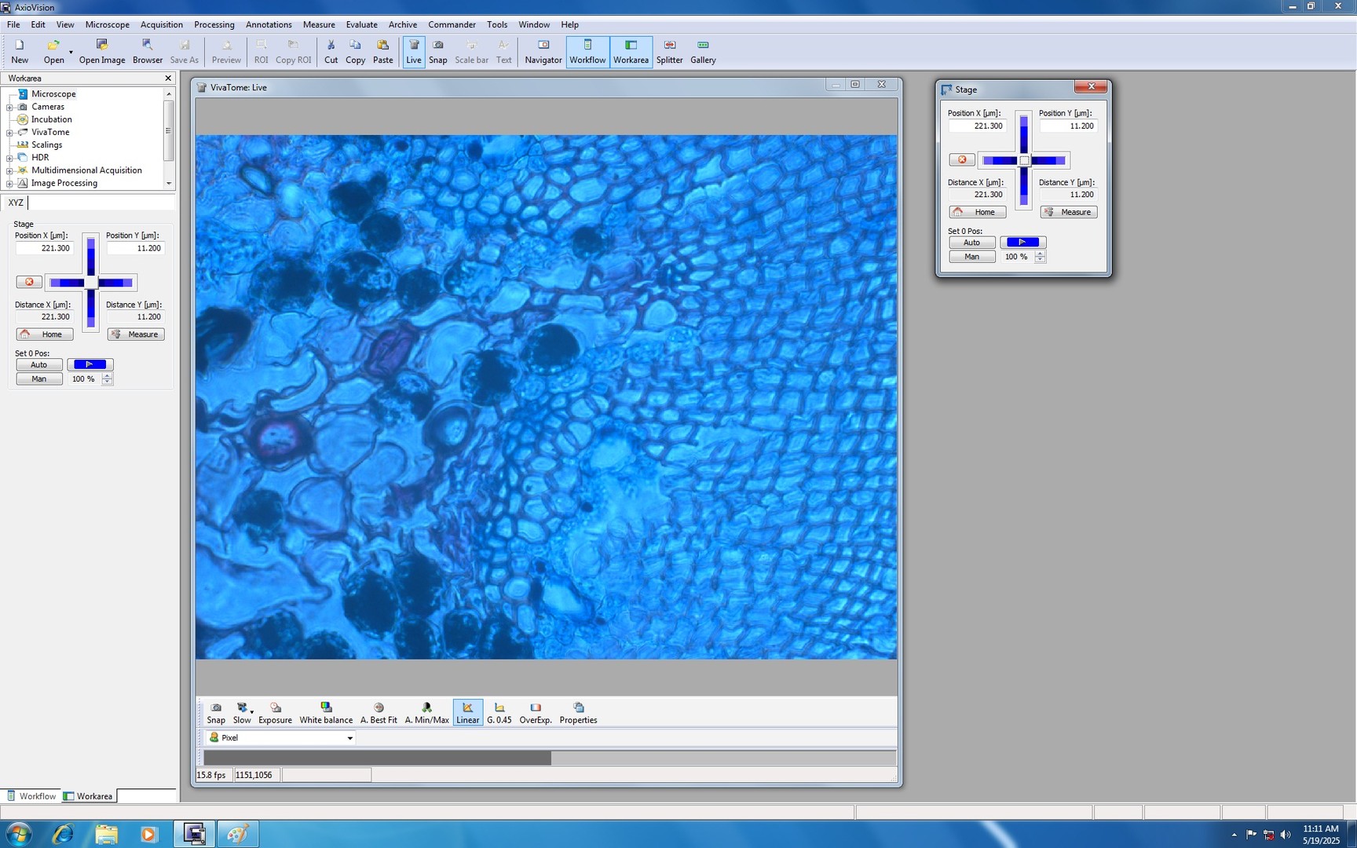1357x848 pixels.
Task: Select the Snap tool in the live window toolbar
Action: coord(215,712)
